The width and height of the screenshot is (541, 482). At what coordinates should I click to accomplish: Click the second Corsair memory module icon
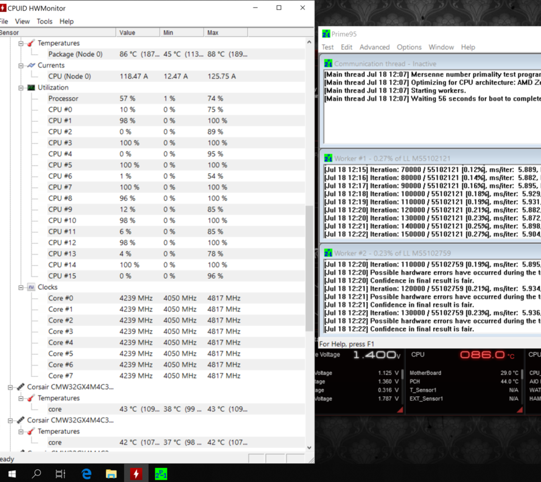click(x=21, y=420)
